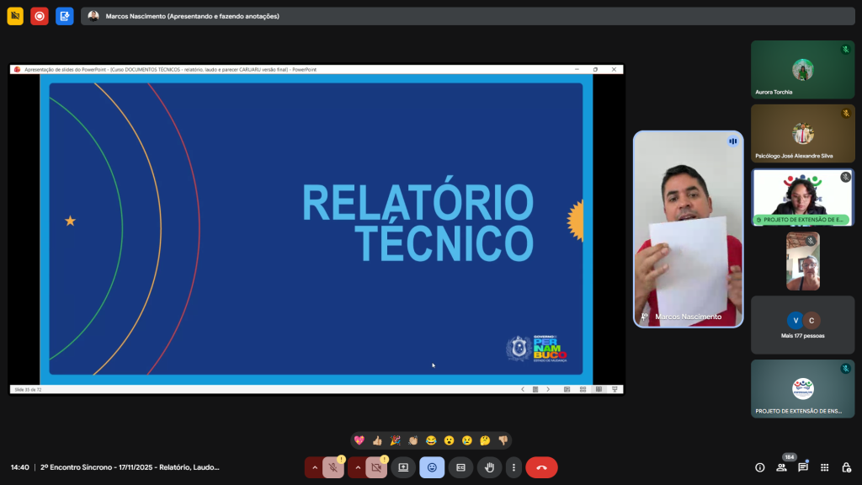The height and width of the screenshot is (485, 862).
Task: Open the three-dots more options menu
Action: (513, 467)
